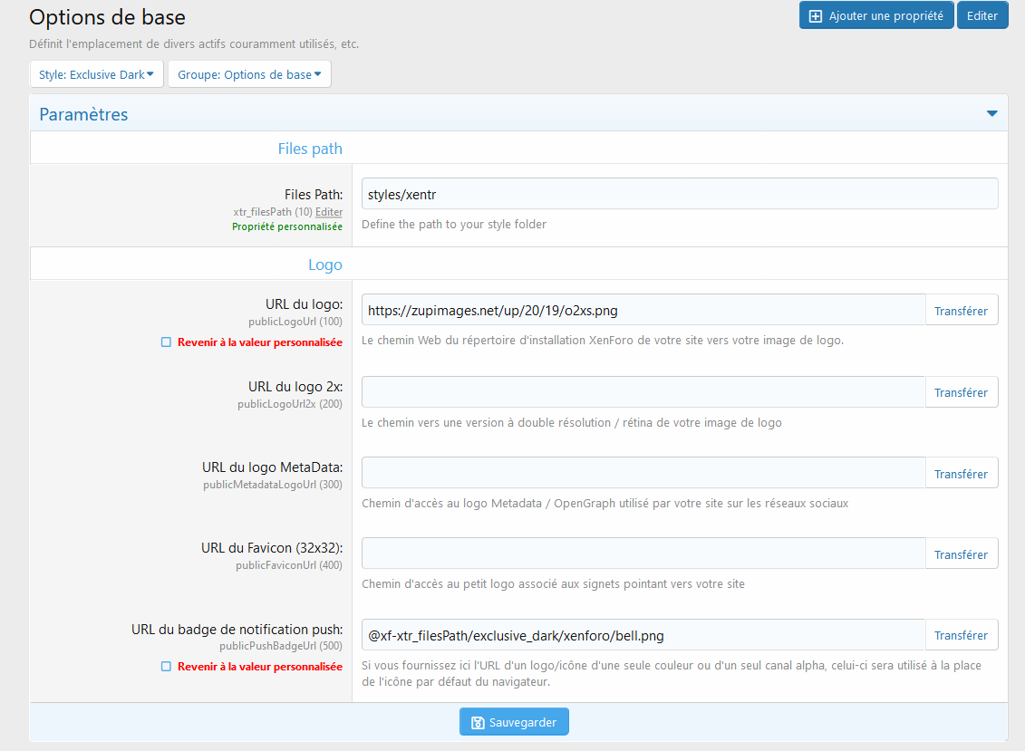Collapse the Paramètres section arrow
This screenshot has width=1025, height=751.
click(x=991, y=114)
